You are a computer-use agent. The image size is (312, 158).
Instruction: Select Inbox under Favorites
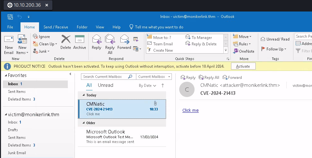pos(35,84)
